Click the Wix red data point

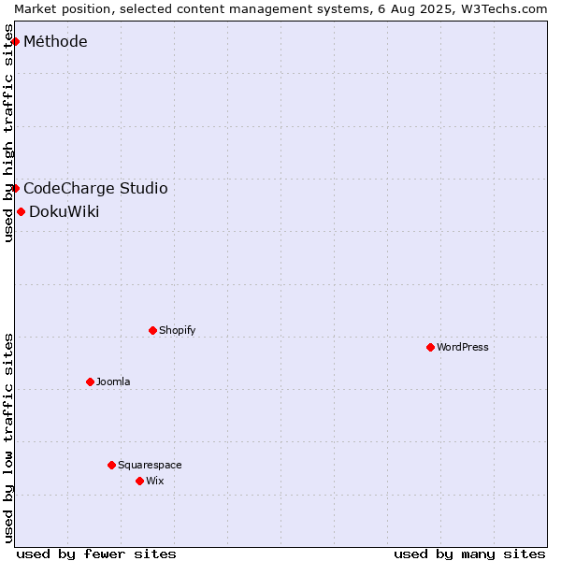[140, 481]
